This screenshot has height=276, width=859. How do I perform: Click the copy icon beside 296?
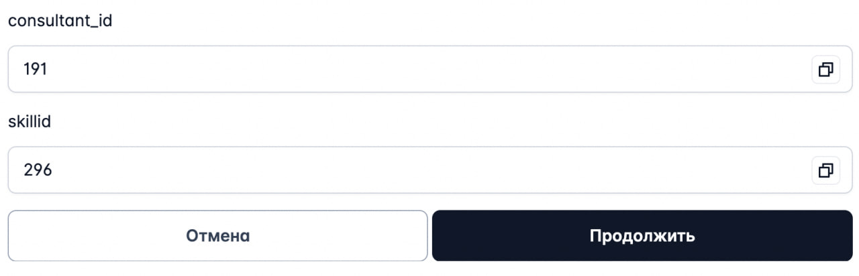825,170
